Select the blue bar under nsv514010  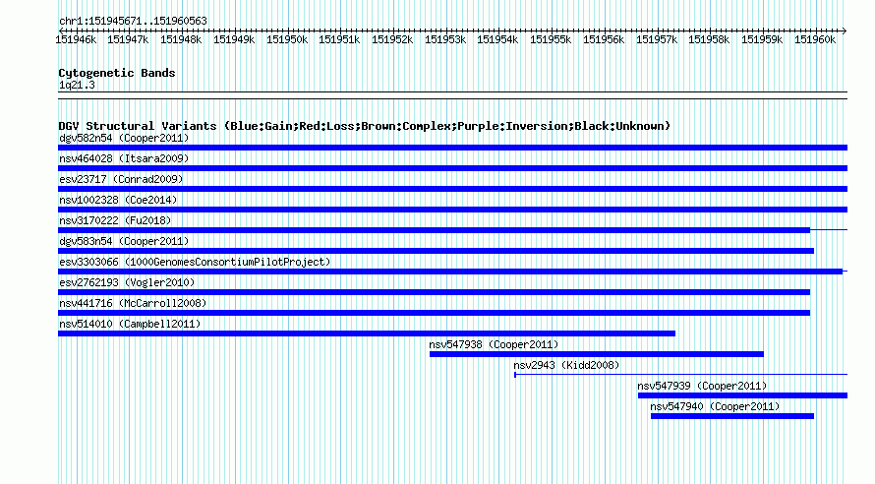pyautogui.click(x=367, y=333)
